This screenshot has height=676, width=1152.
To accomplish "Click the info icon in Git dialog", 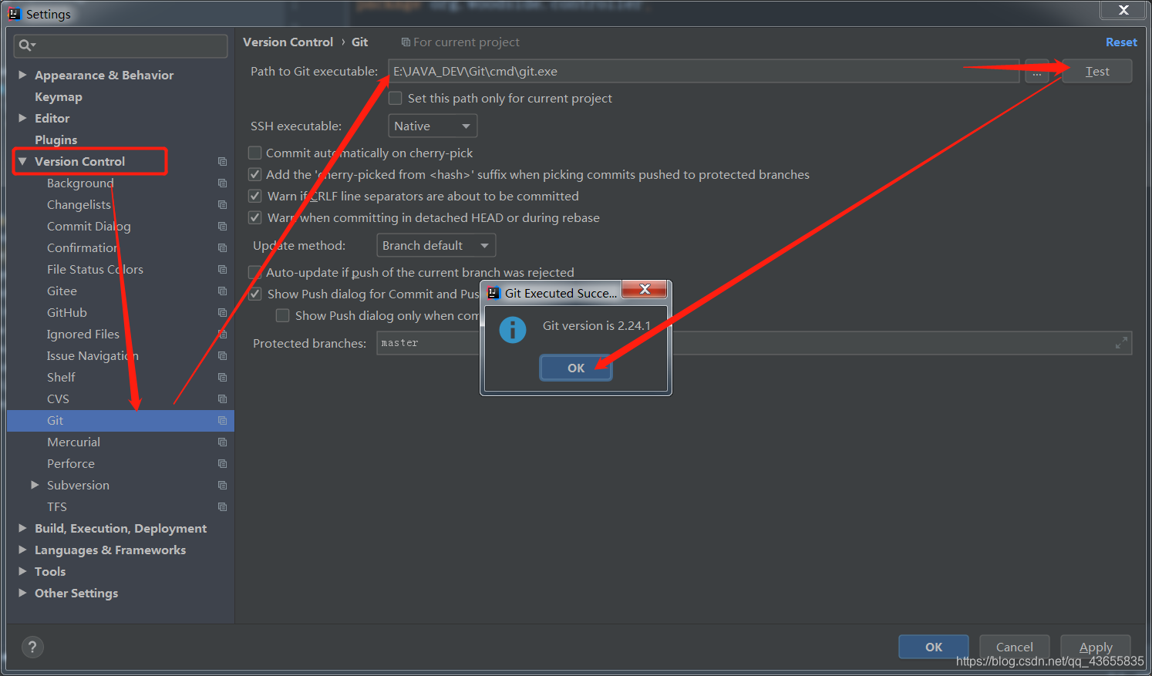I will point(513,330).
